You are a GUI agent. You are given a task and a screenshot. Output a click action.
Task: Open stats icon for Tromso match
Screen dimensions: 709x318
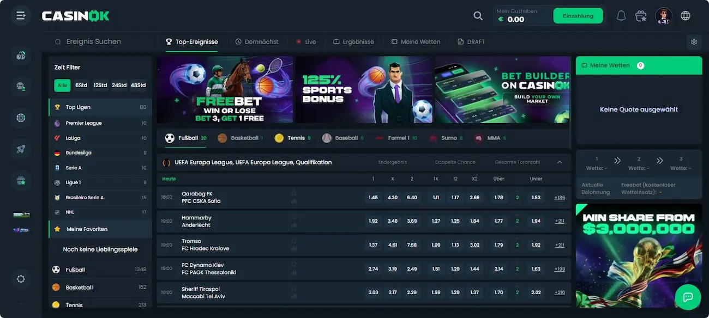coord(294,249)
